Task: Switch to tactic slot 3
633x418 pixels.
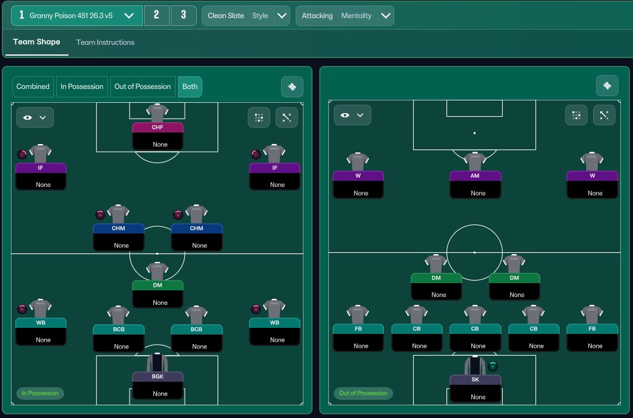Action: 184,16
